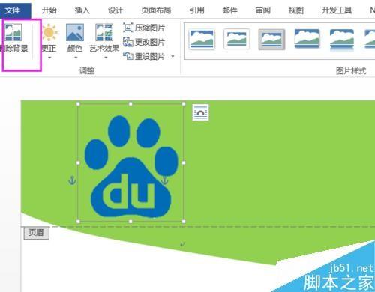Open the Layout Options icon beside the picture
Viewport: 375px width, 292px height.
coord(200,112)
